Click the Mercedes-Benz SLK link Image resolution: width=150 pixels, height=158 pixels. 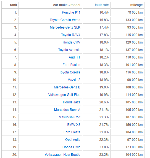65,27
